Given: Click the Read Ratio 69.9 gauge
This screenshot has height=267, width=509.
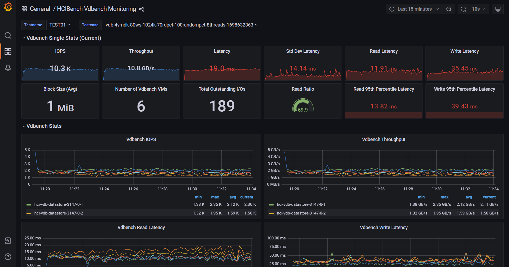Looking at the screenshot, I should pyautogui.click(x=303, y=106).
